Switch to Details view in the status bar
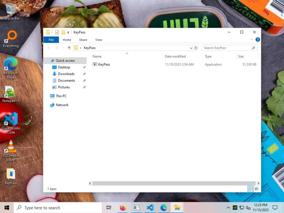The height and width of the screenshot is (213, 284). tap(251, 189)
